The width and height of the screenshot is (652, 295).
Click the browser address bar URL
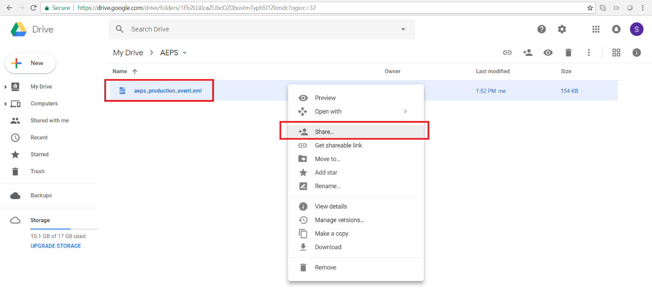pyautogui.click(x=197, y=8)
